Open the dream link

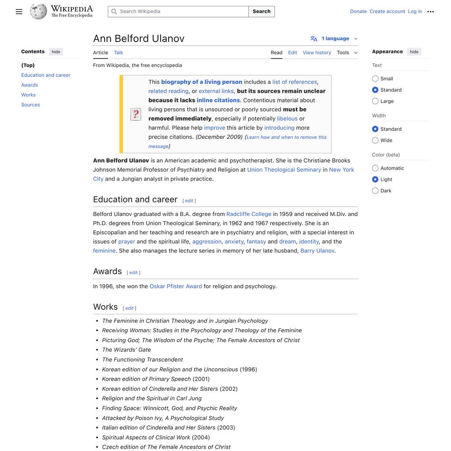click(x=287, y=242)
